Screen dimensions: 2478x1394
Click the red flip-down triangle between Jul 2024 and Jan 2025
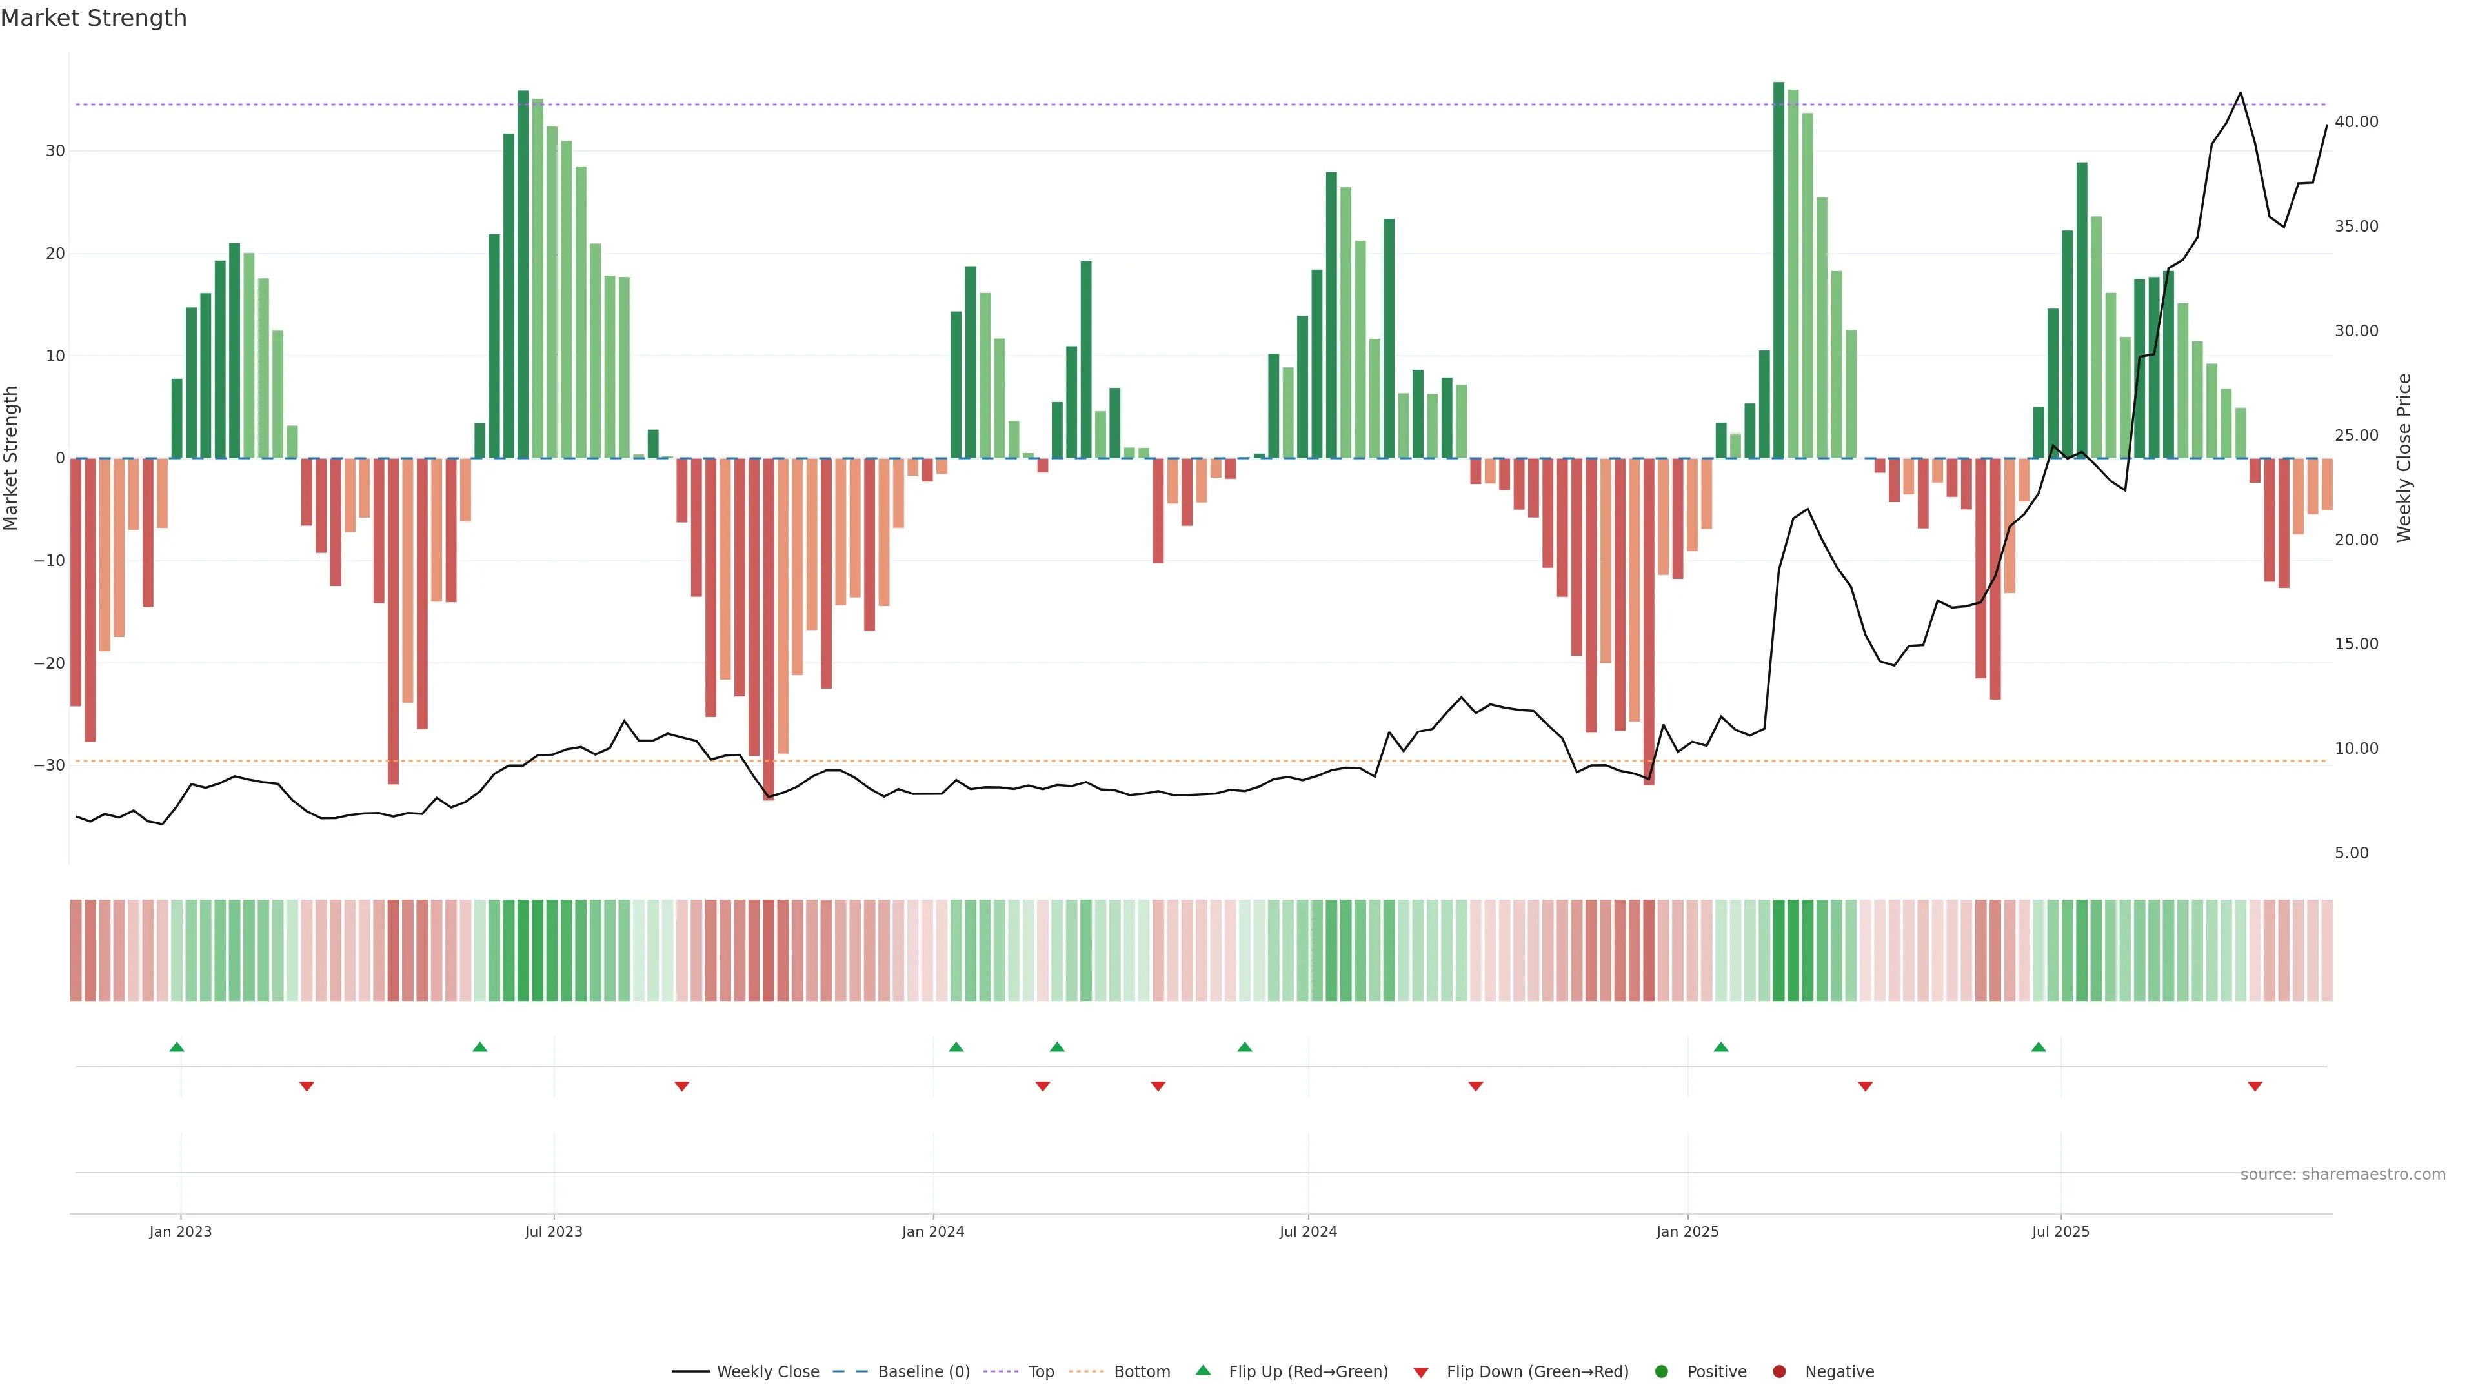[1476, 1086]
